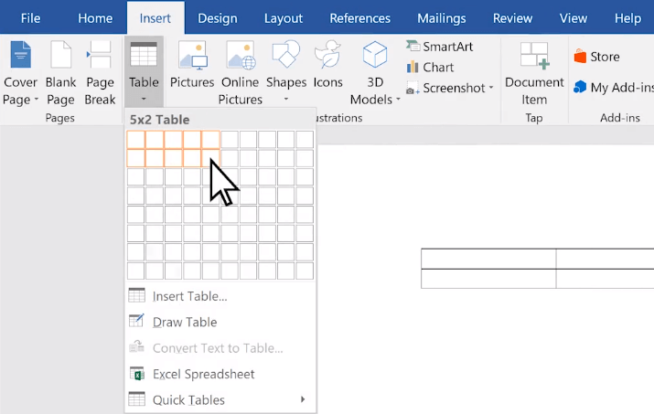654x414 pixels.
Task: Choose Insert Table... from the menu
Action: pos(189,296)
